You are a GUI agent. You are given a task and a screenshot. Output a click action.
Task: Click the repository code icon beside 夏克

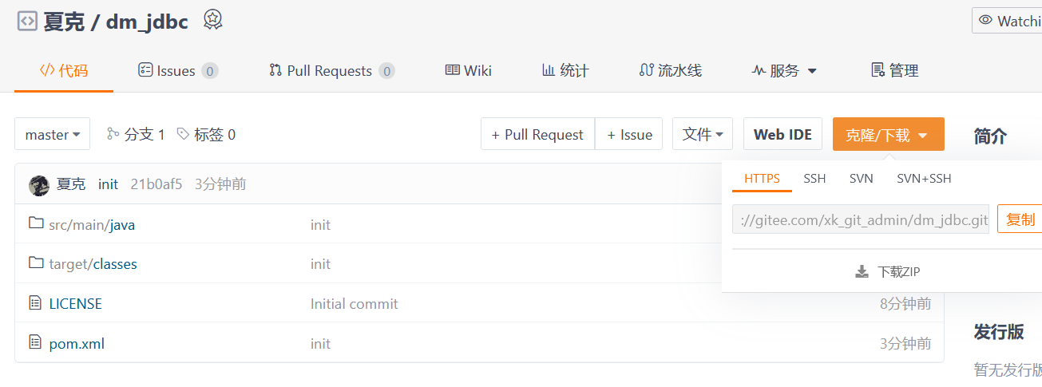pos(27,21)
